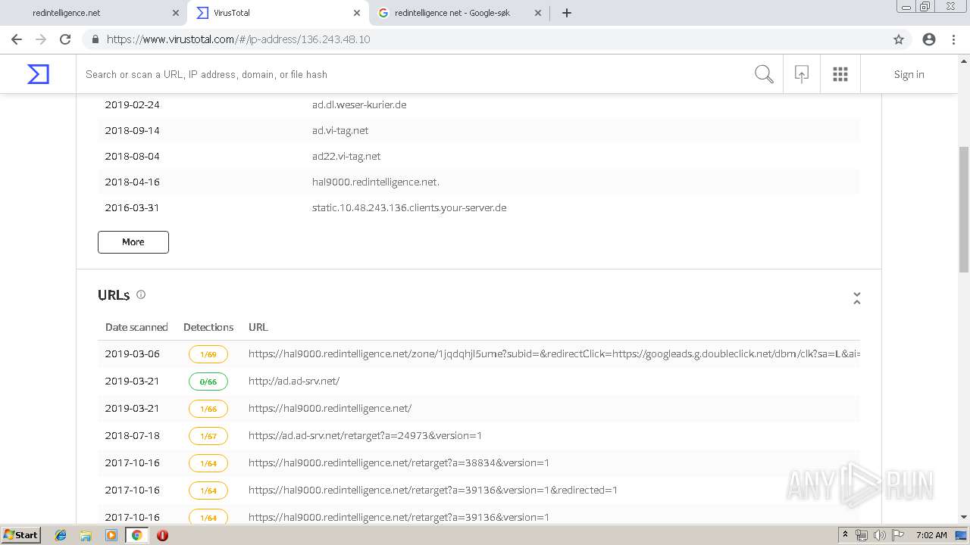Image resolution: width=970 pixels, height=545 pixels.
Task: Open the Chrome three-dot menu
Action: (953, 39)
